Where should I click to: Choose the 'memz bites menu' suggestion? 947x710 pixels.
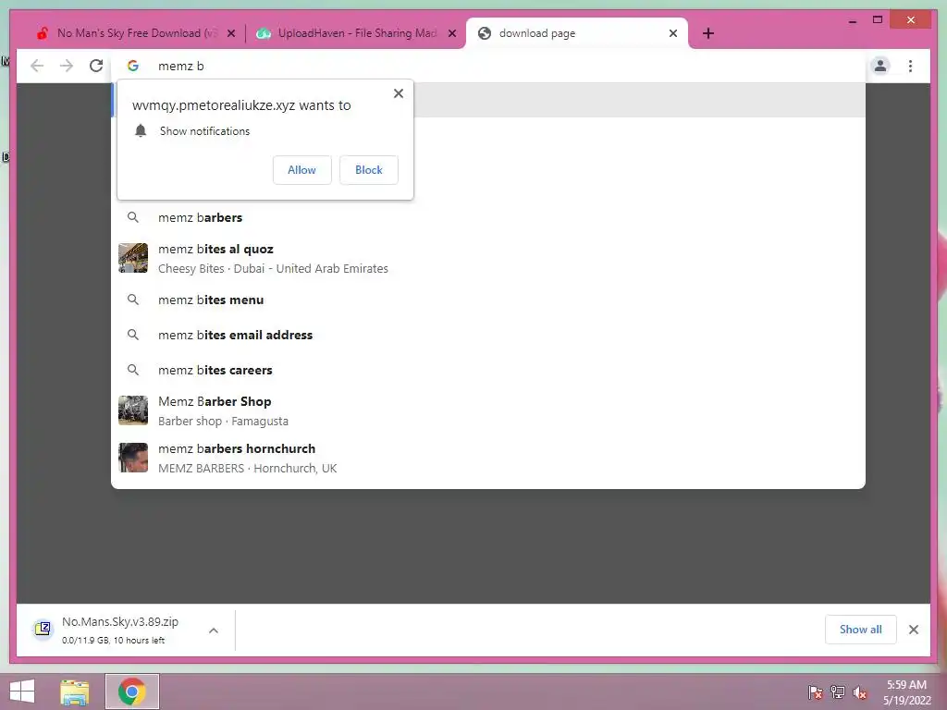[x=488, y=300]
